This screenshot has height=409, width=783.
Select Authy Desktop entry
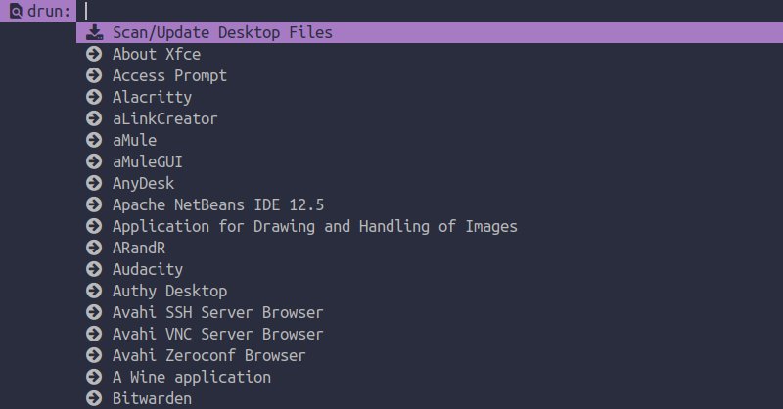(430, 291)
